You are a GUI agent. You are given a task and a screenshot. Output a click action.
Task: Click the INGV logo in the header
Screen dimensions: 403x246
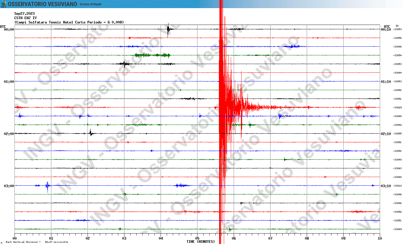pos(3,4)
